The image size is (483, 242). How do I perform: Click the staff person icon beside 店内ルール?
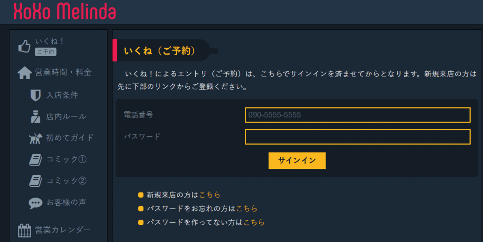[x=35, y=117]
